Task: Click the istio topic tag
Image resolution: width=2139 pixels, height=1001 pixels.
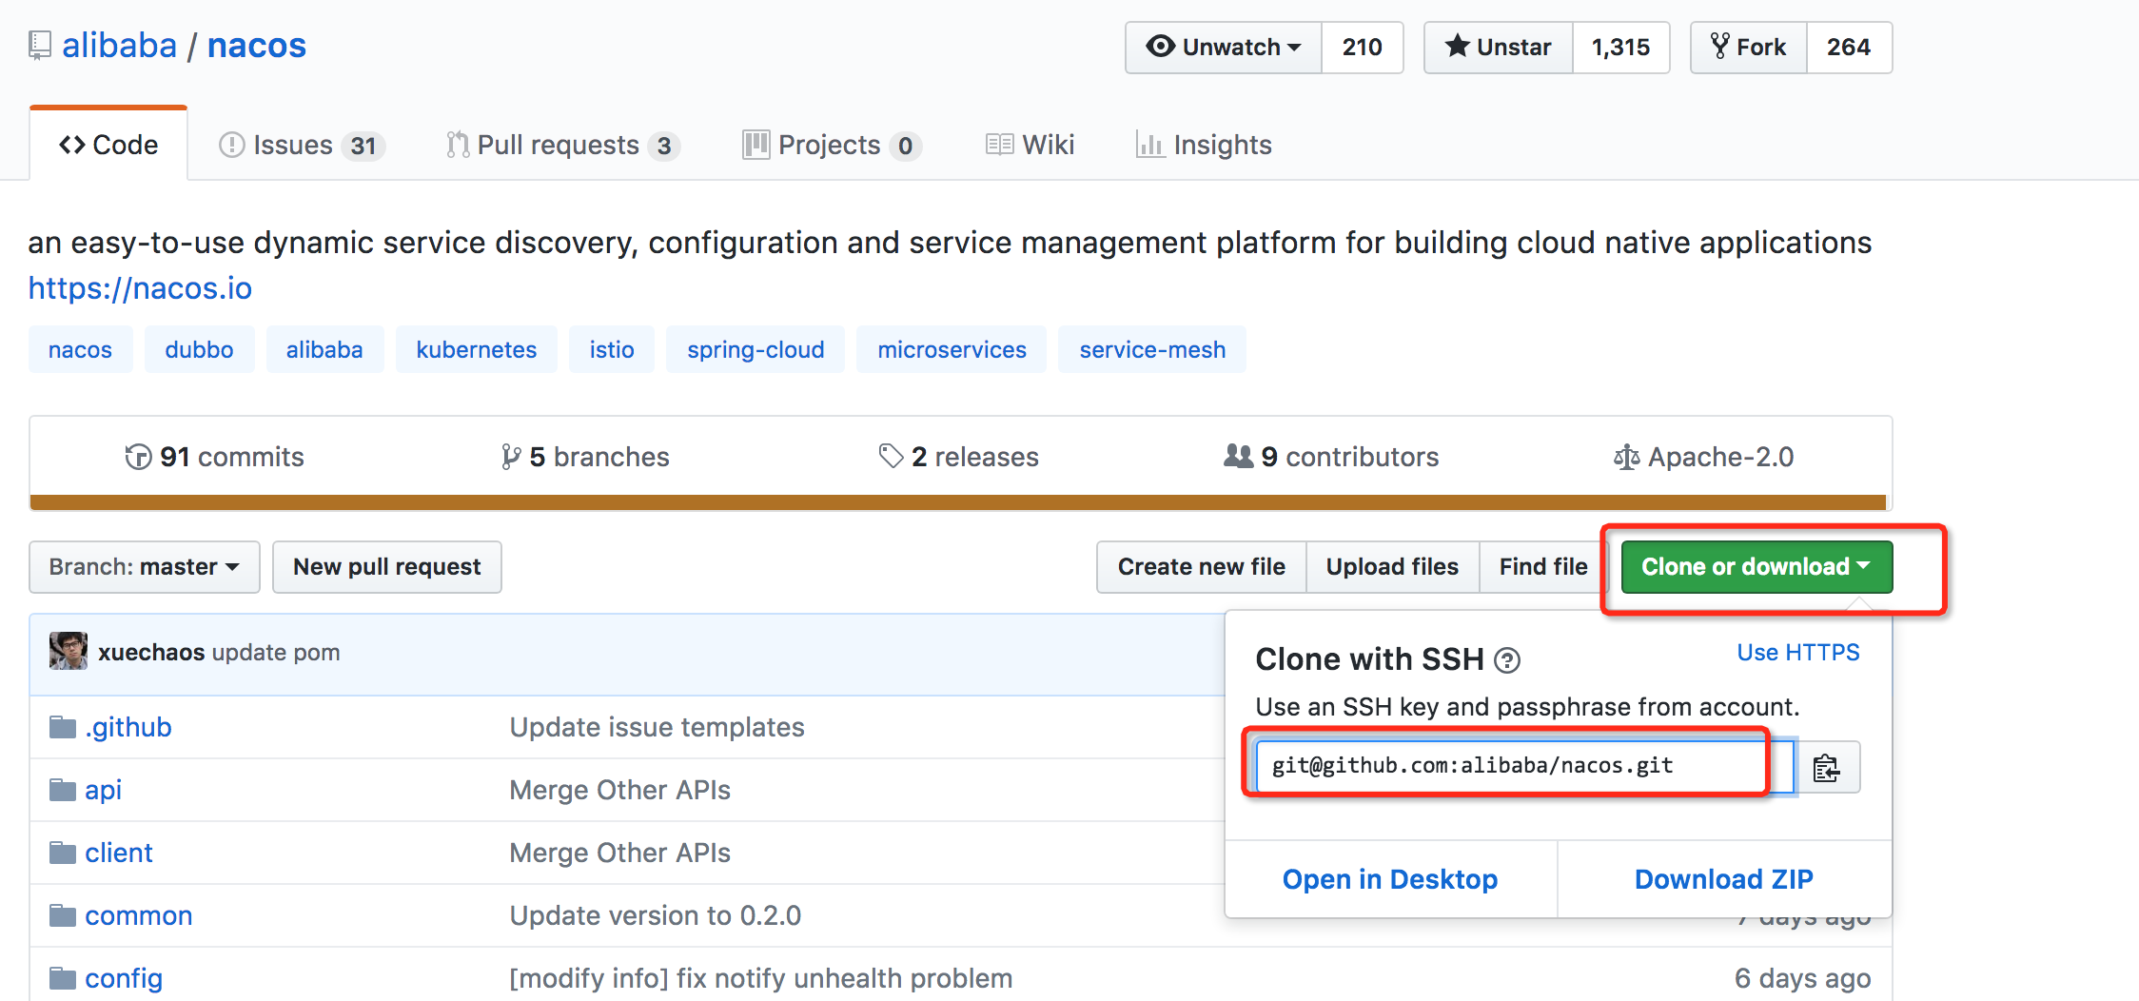Action: point(612,349)
